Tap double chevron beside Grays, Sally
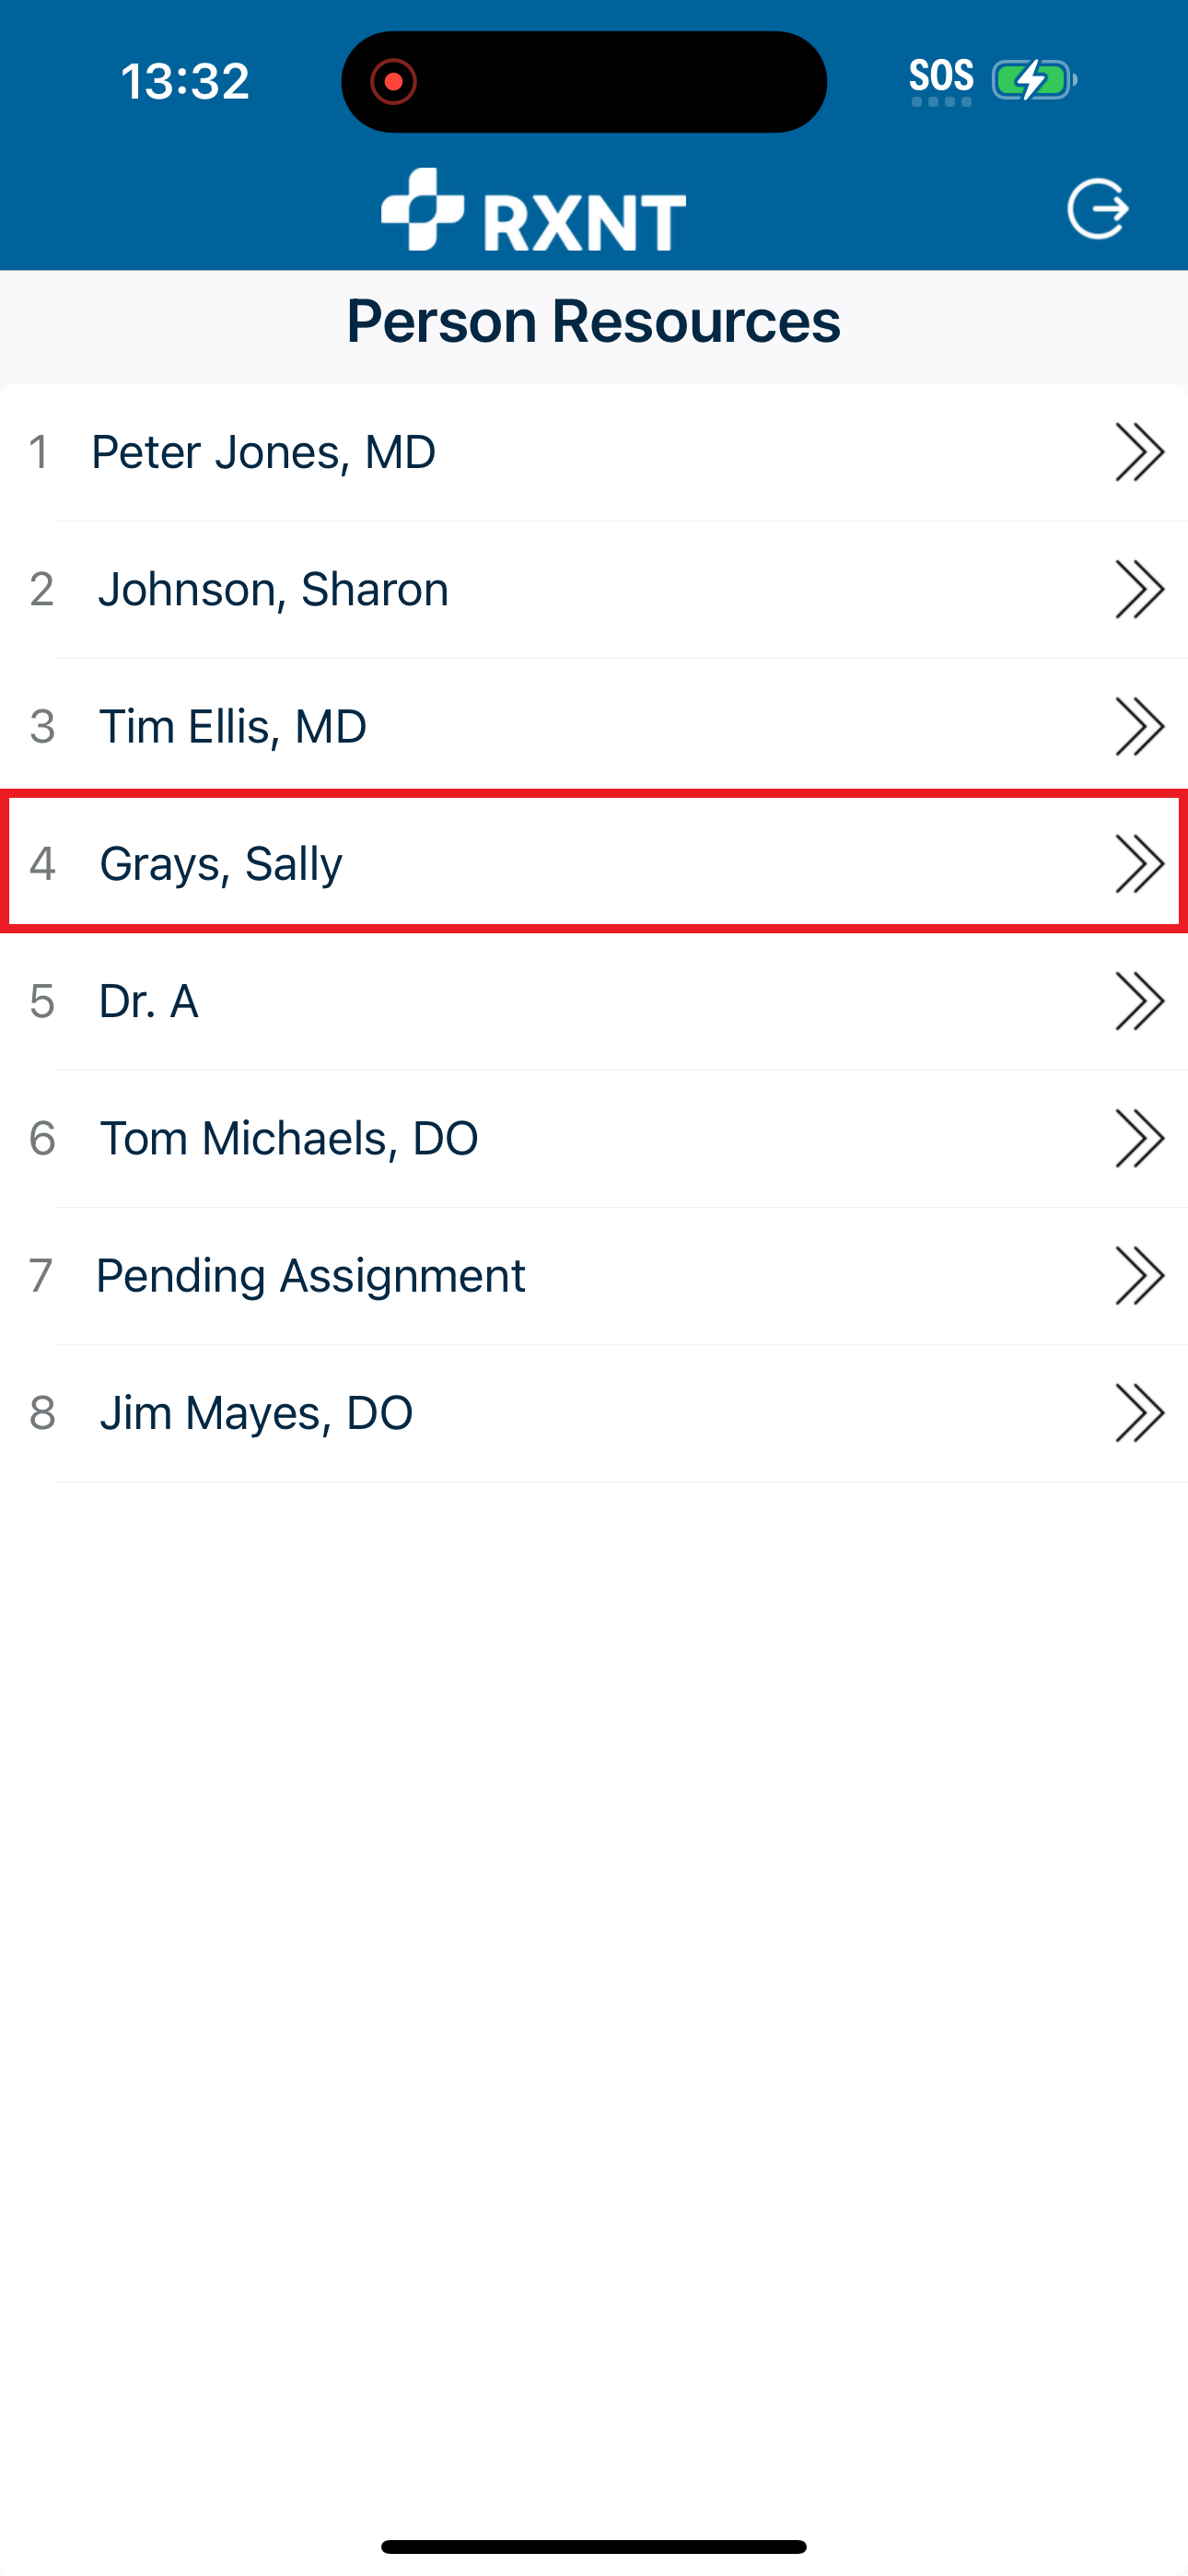The width and height of the screenshot is (1188, 2576). [1140, 863]
